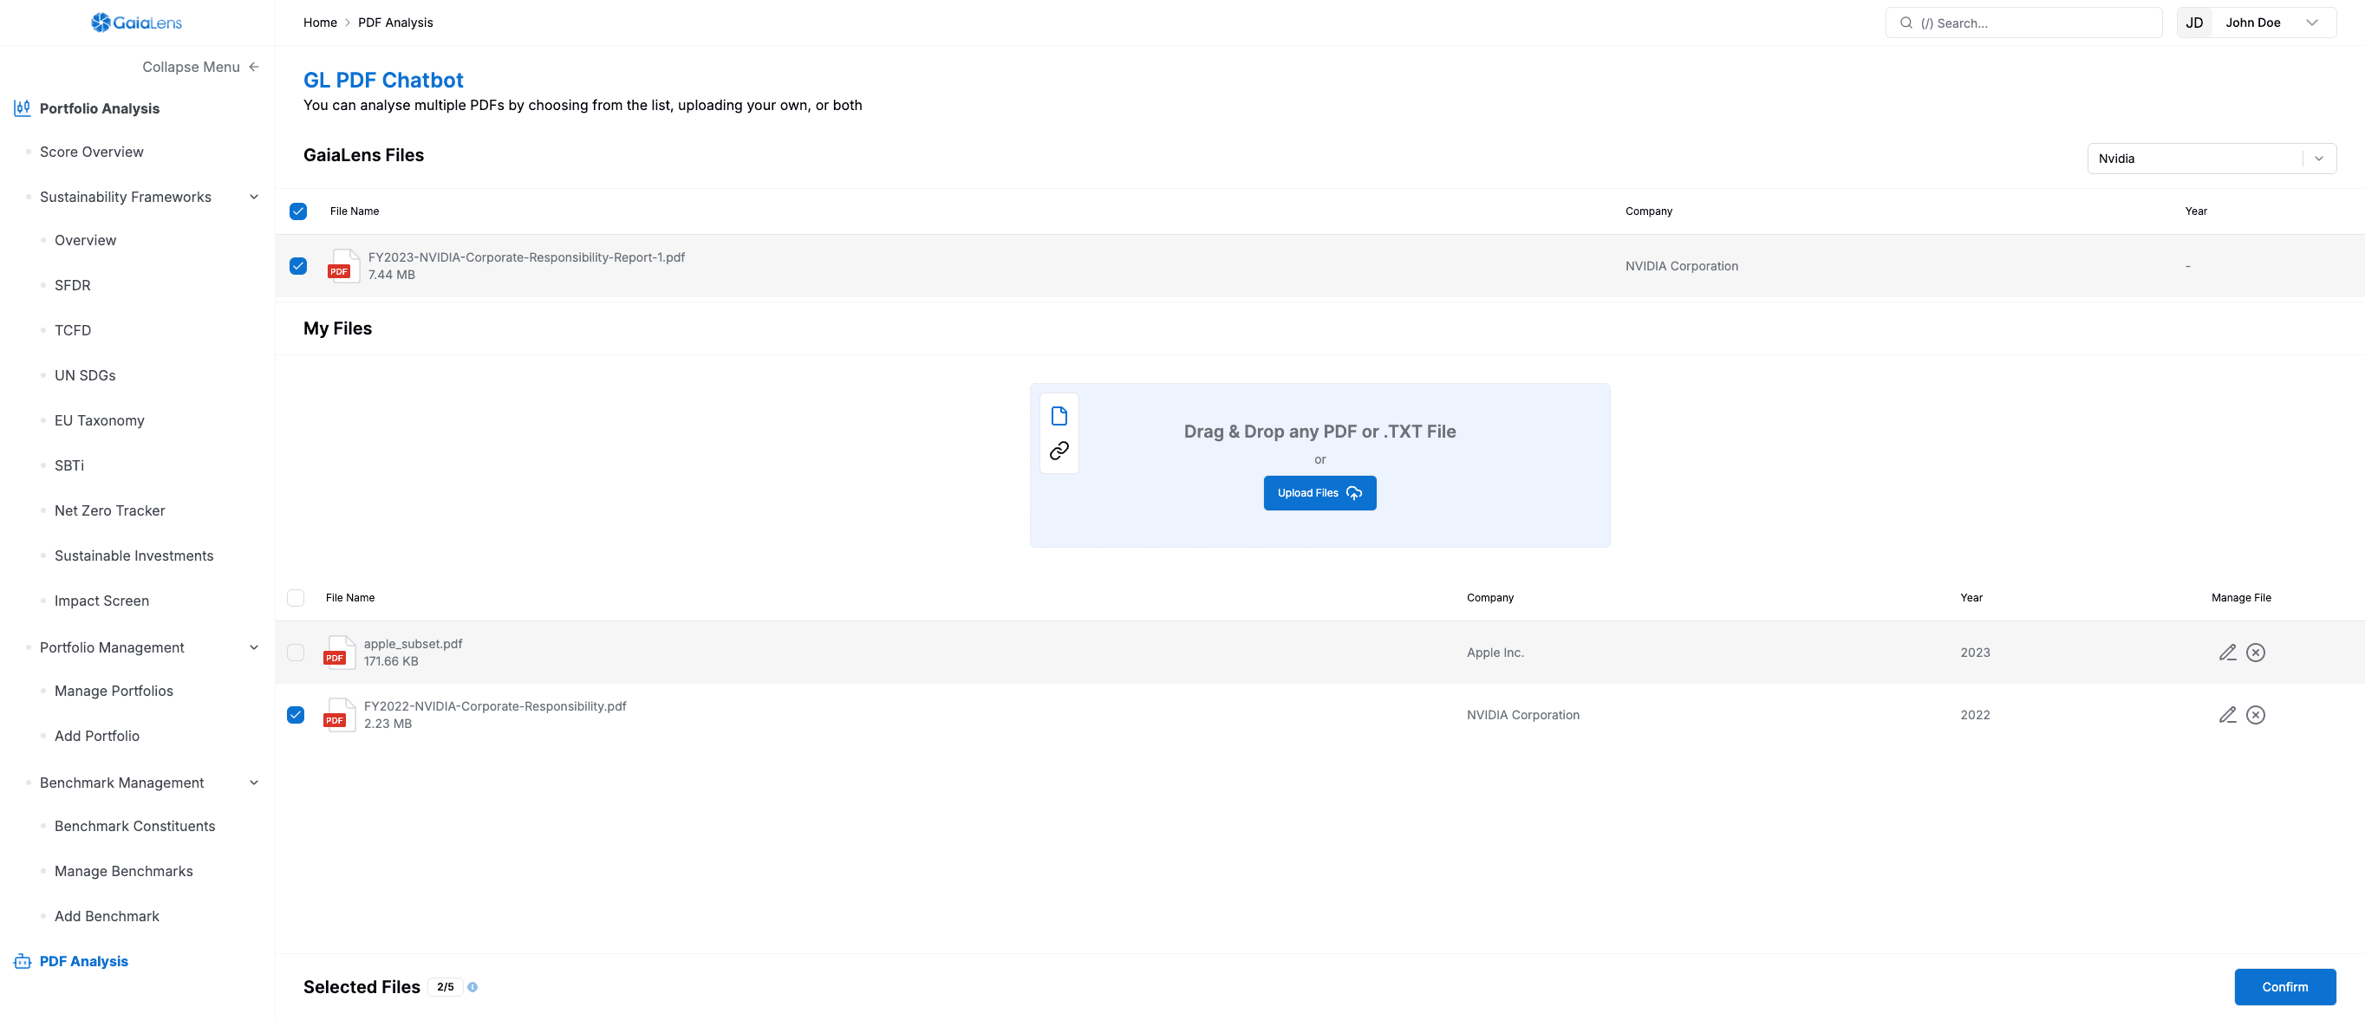This screenshot has height=1020, width=2365.
Task: Go to Home breadcrumb link
Action: [x=321, y=23]
